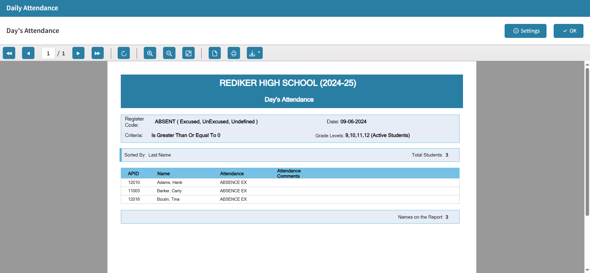Click the Name column header
590x273 pixels.
click(x=163, y=174)
